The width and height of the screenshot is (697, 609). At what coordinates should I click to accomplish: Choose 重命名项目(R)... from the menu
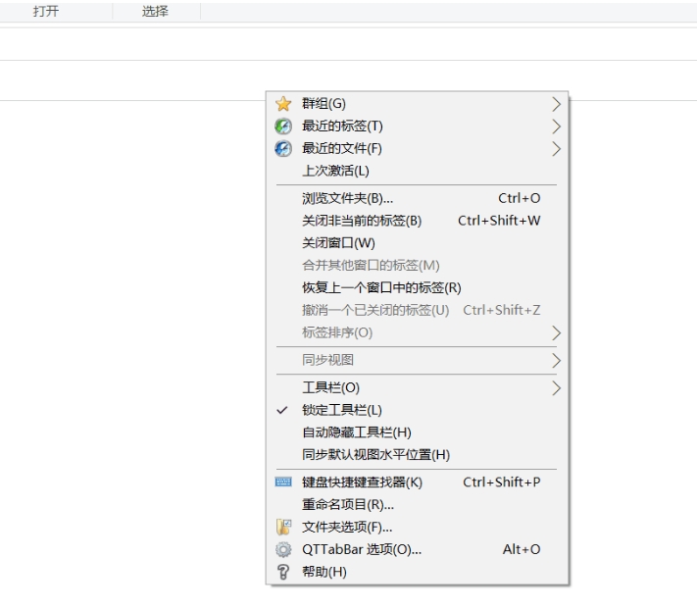tap(347, 505)
